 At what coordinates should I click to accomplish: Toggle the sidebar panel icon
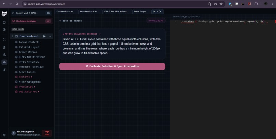(x=4, y=22)
